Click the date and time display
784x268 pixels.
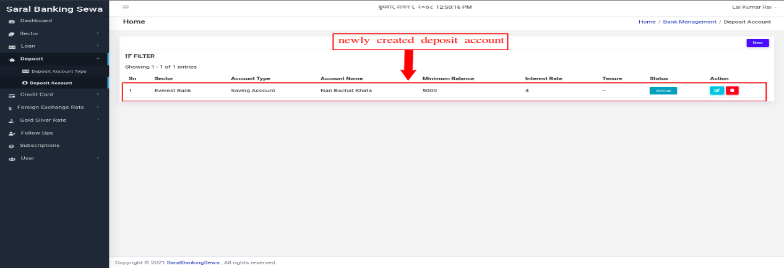click(x=424, y=7)
